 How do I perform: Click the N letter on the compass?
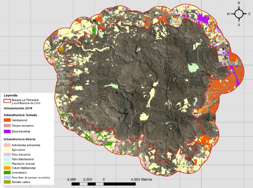click(239, 3)
